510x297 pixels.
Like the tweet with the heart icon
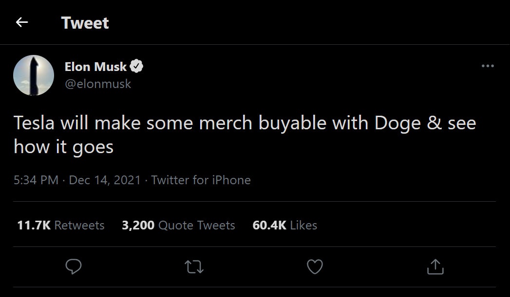click(314, 266)
